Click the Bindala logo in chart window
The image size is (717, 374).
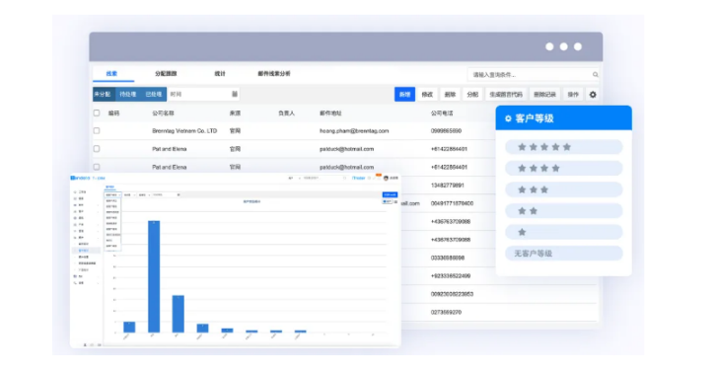click(x=81, y=178)
